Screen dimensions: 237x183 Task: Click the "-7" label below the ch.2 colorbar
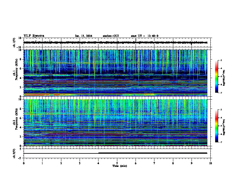(x=221, y=142)
